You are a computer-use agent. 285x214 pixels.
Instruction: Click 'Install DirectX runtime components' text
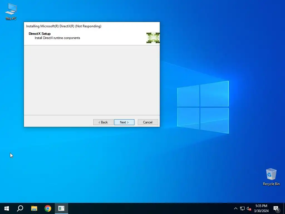pyautogui.click(x=57, y=38)
